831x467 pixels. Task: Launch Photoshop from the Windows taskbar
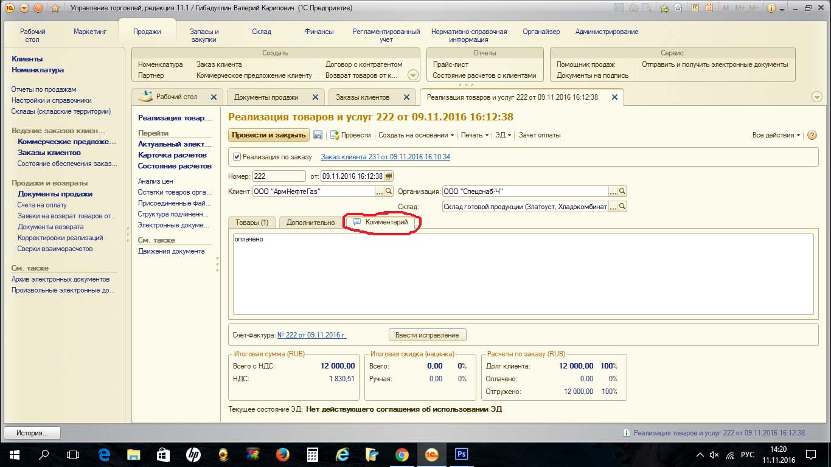click(461, 454)
